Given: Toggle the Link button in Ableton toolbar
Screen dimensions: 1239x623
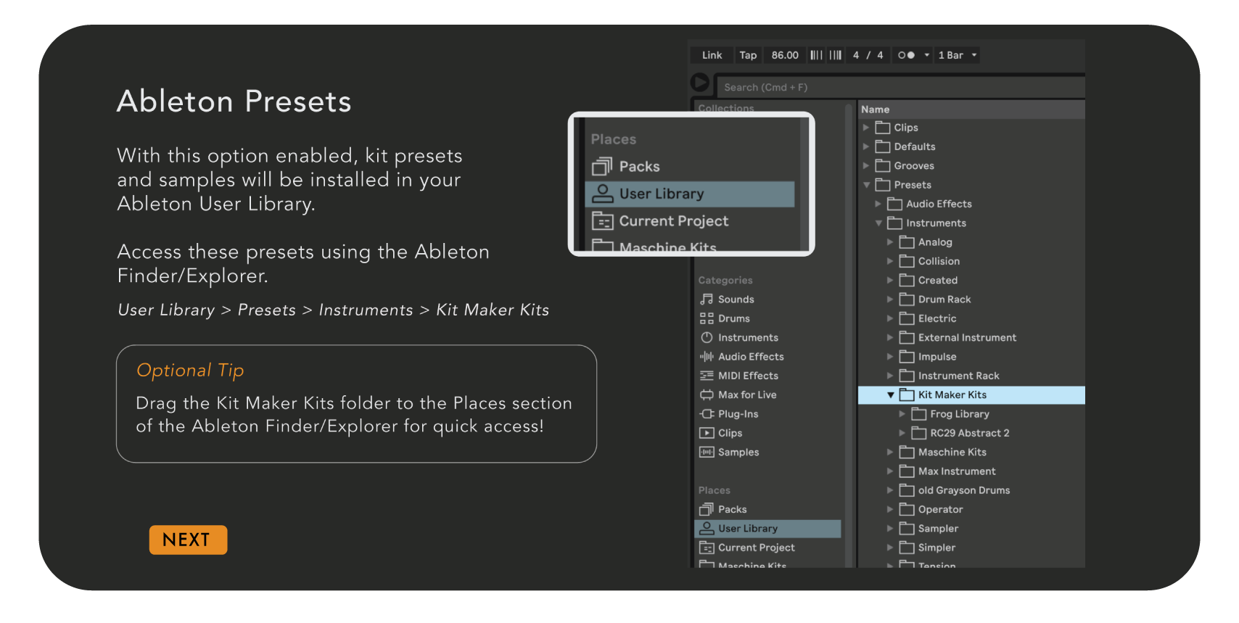Looking at the screenshot, I should (x=712, y=55).
